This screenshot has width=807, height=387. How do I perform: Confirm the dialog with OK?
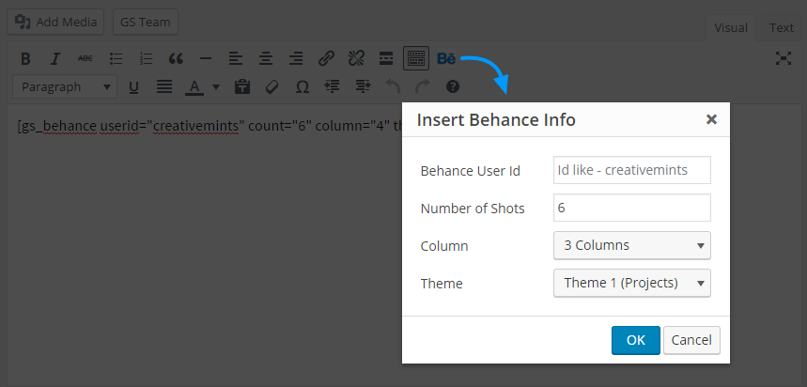[x=636, y=340]
